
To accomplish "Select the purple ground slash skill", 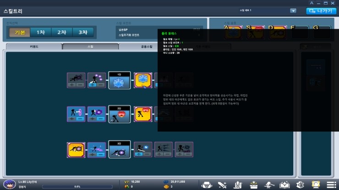I will click(97, 150).
